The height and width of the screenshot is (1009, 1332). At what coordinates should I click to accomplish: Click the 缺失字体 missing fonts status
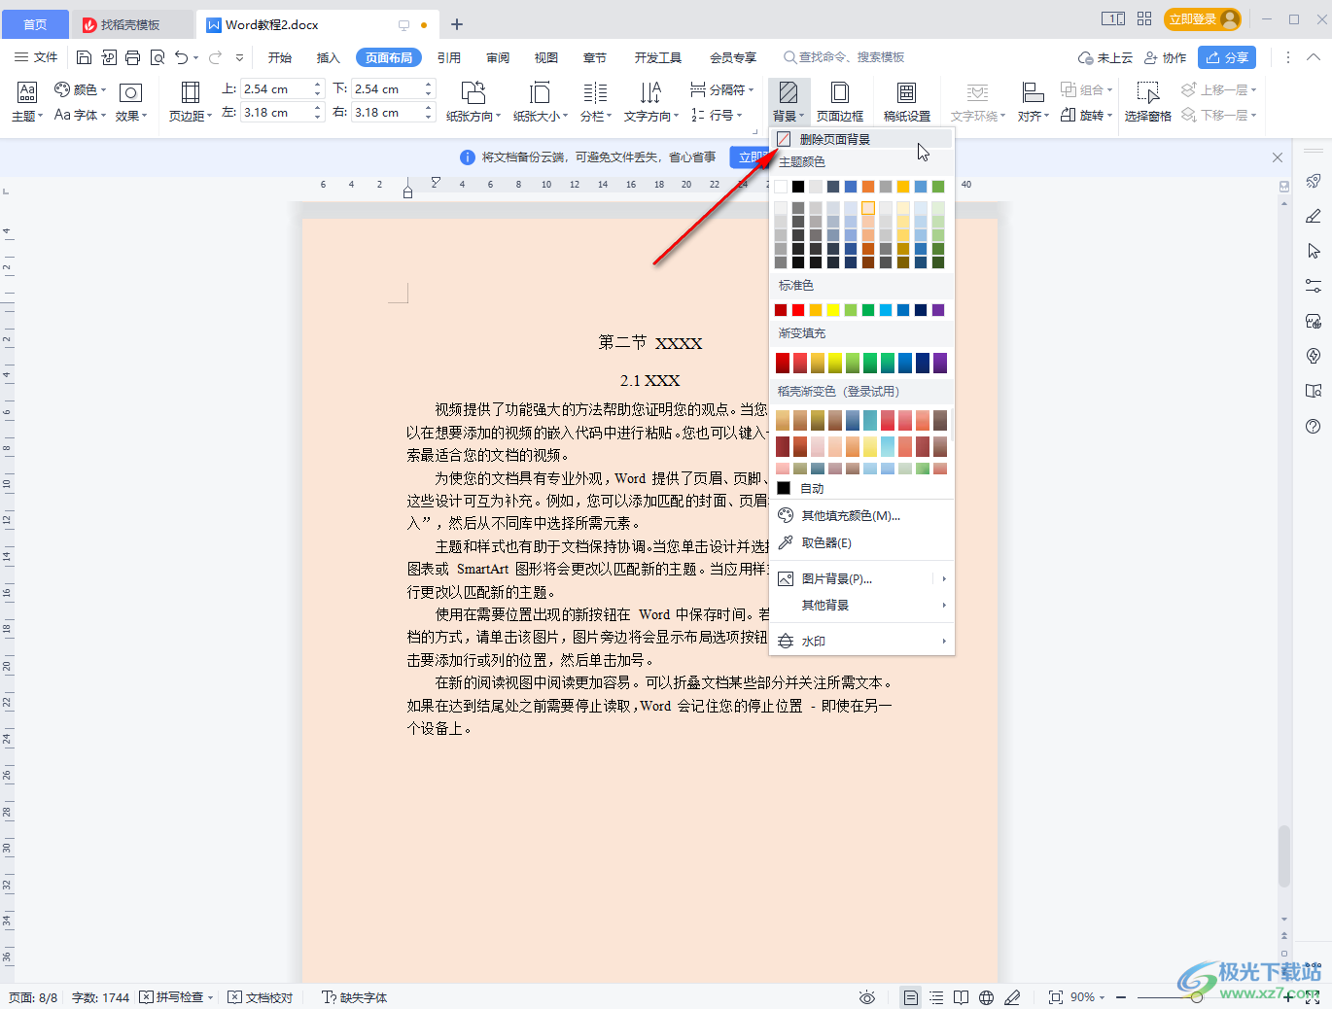(x=355, y=997)
